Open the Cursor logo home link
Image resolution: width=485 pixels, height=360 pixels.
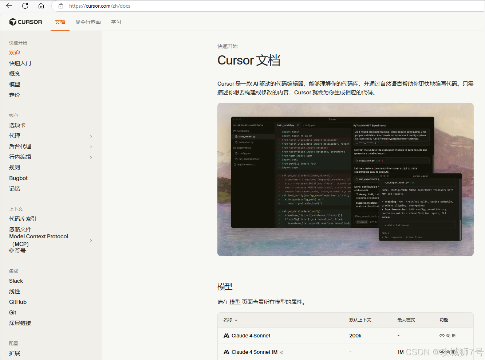(25, 22)
